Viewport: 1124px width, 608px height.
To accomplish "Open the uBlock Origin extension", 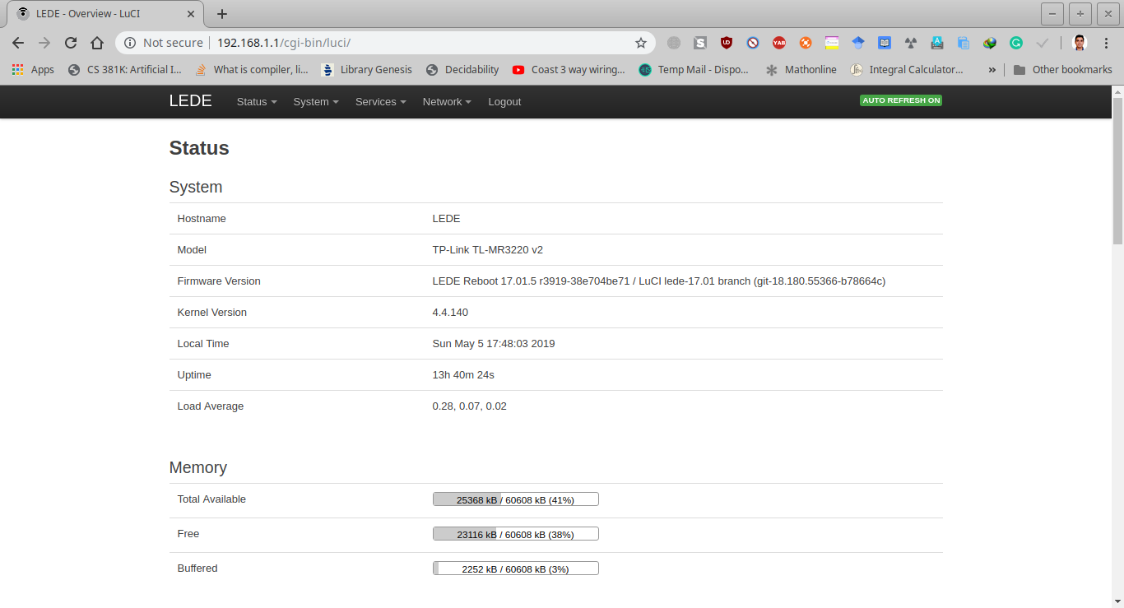I will pyautogui.click(x=727, y=43).
